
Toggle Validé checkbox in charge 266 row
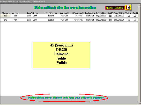coord(129,16)
